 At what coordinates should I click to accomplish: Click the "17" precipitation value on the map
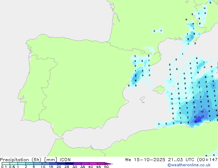click(196, 122)
